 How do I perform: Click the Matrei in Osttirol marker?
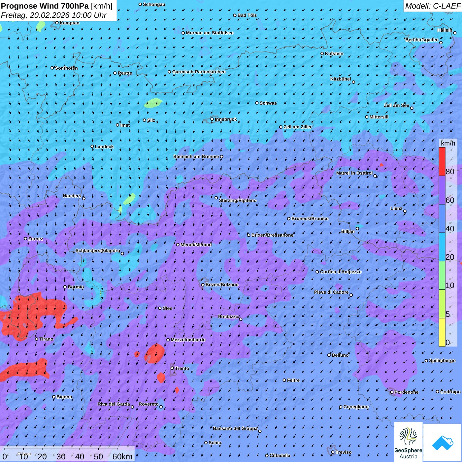coord(375,176)
